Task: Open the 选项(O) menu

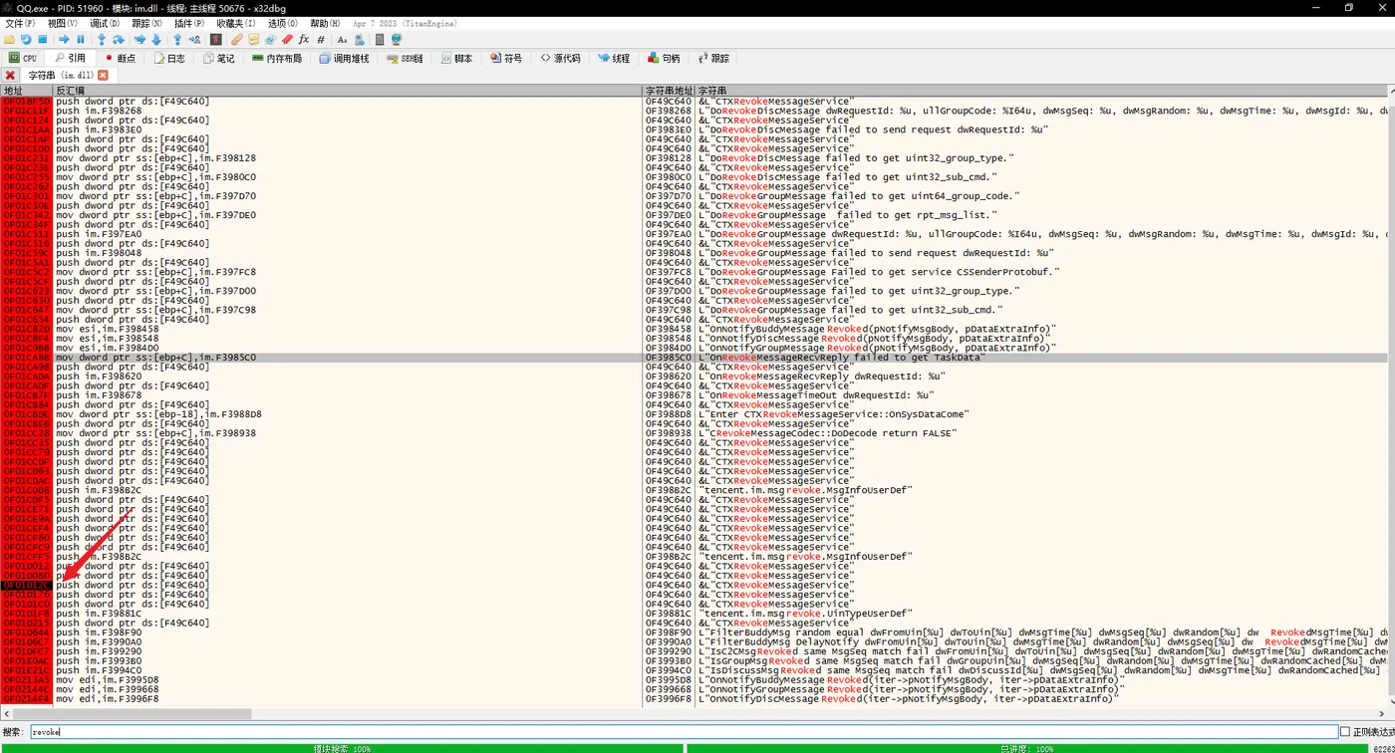Action: coord(283,23)
